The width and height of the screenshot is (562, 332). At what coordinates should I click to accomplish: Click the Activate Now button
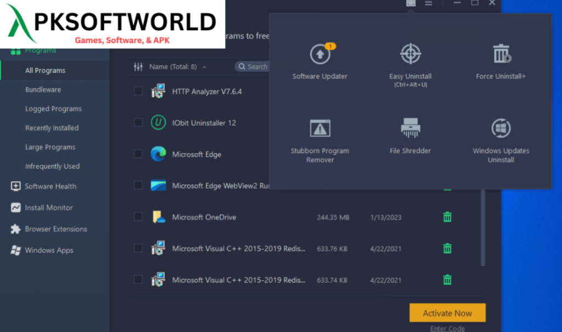447,313
